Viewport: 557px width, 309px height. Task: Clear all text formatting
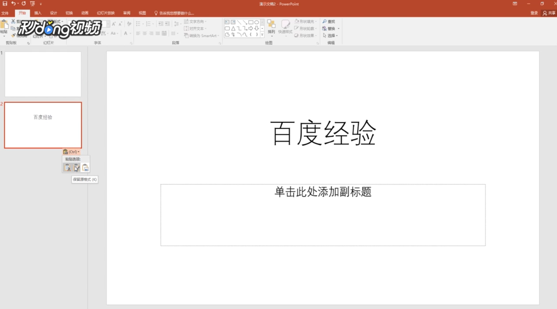click(x=129, y=24)
